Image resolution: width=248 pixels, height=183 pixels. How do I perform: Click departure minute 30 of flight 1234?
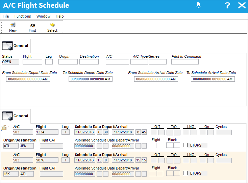point(106,132)
